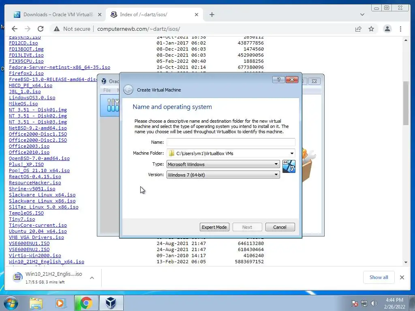This screenshot has height=311, width=415.
Task: Open TempleOS.ISO link
Action: coord(26,213)
